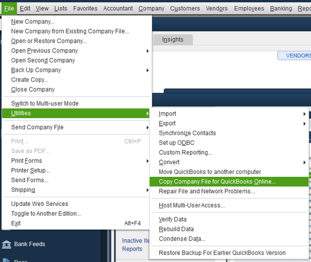Open the Favorites menu
The image size is (311, 262).
[x=85, y=9]
